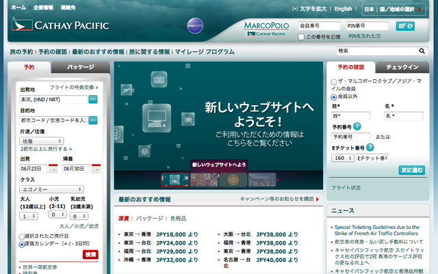
Task: Select マルコポーロクラブ会員 radio button
Action: coord(333,82)
